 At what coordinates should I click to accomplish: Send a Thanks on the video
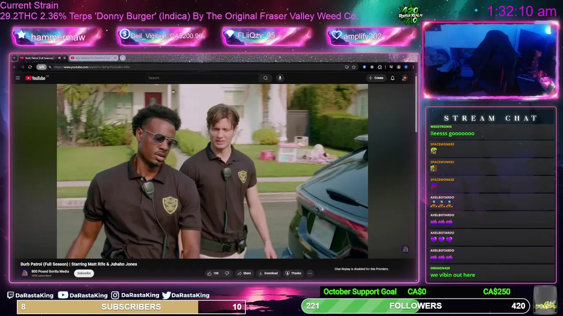293,273
